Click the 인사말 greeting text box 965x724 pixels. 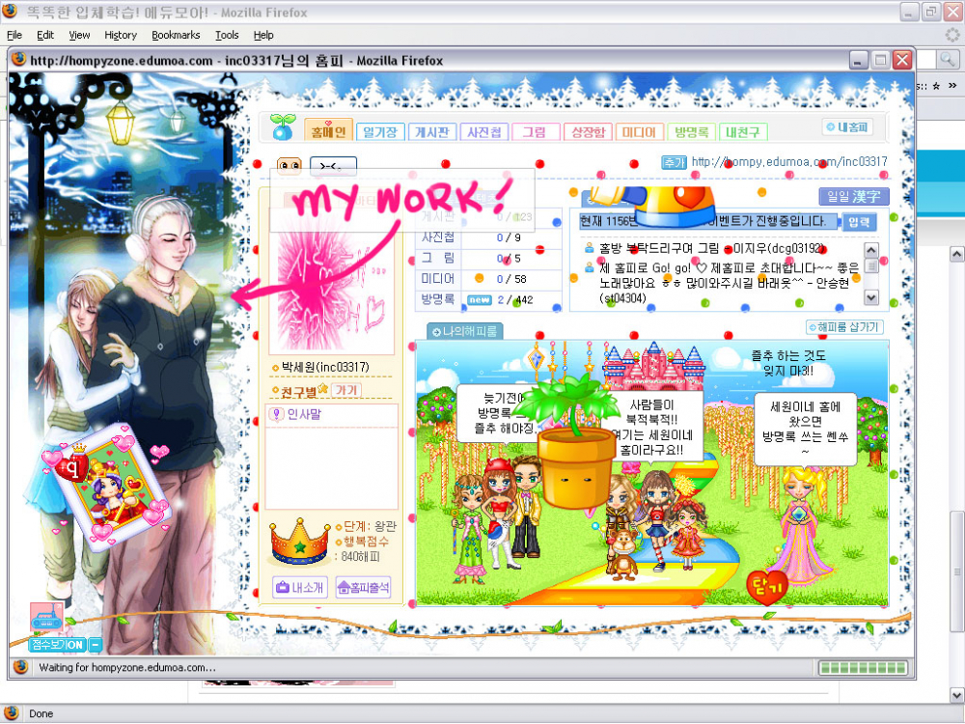point(333,454)
